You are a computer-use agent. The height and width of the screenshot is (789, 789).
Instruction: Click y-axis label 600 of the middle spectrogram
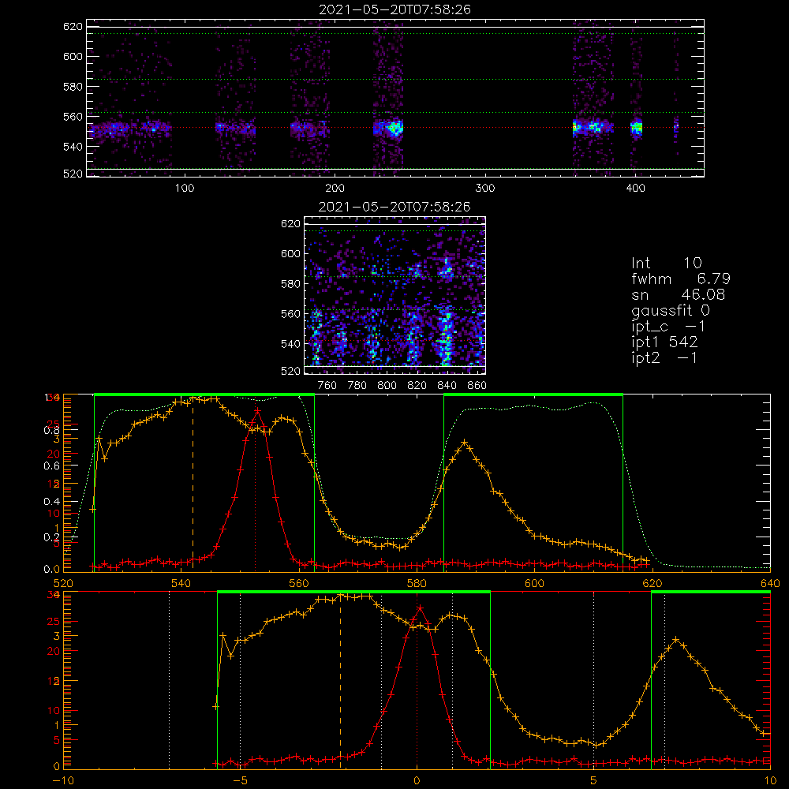point(290,253)
